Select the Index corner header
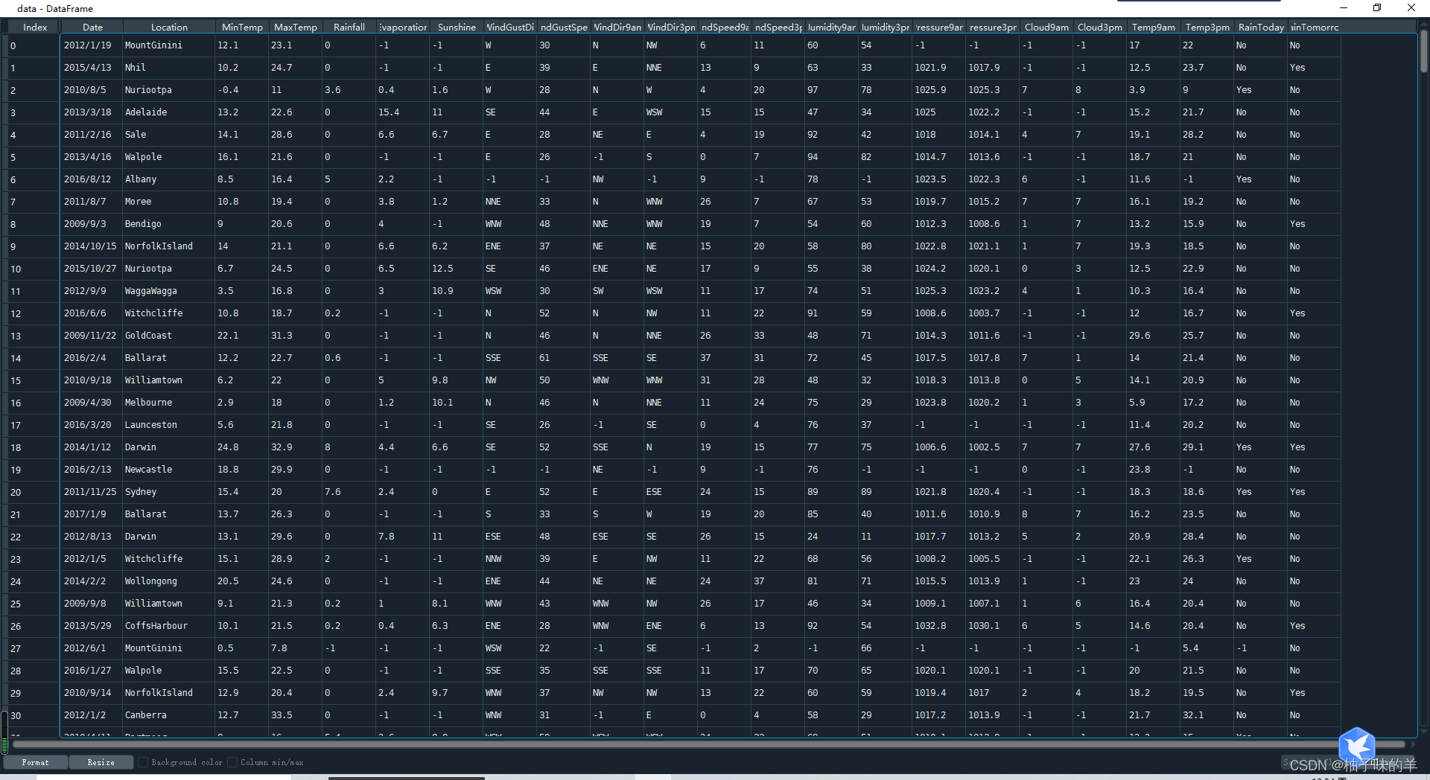 [x=34, y=28]
